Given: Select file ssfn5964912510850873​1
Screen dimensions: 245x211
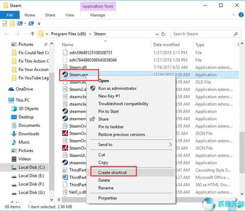Looking at the screenshot, I should point(91,53).
